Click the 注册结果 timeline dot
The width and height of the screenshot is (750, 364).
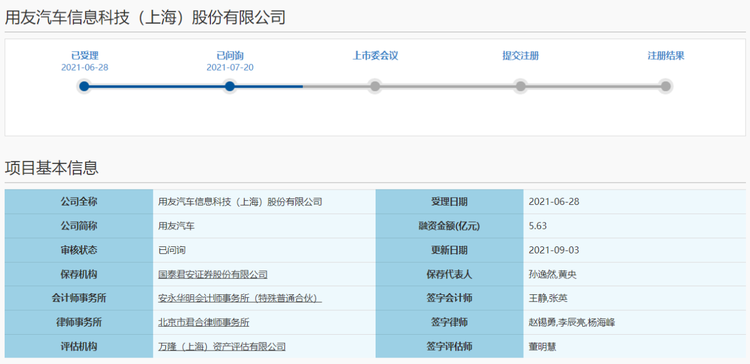(x=666, y=87)
